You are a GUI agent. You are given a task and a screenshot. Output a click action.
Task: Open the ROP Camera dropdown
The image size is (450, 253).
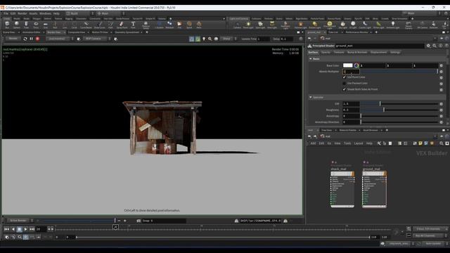[96, 39]
